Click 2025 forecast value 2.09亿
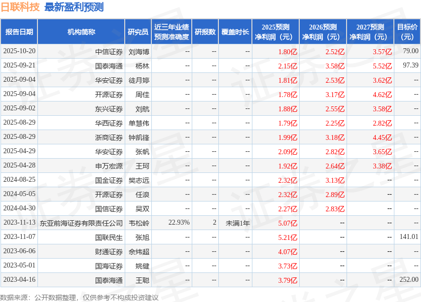The height and width of the screenshot is (302, 421). [x=288, y=152]
